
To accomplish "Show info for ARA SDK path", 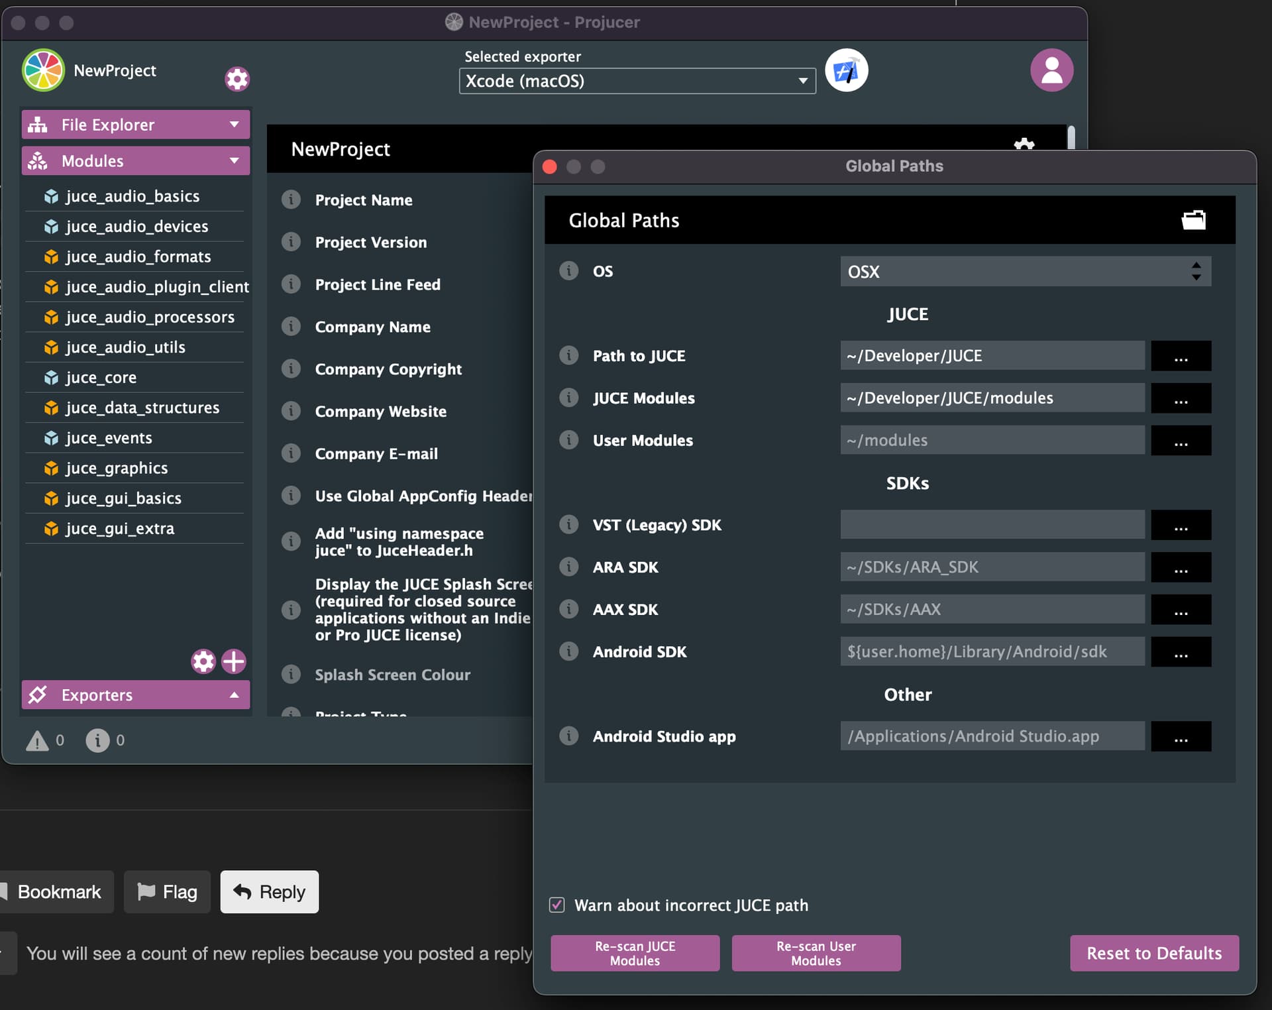I will pyautogui.click(x=568, y=567).
